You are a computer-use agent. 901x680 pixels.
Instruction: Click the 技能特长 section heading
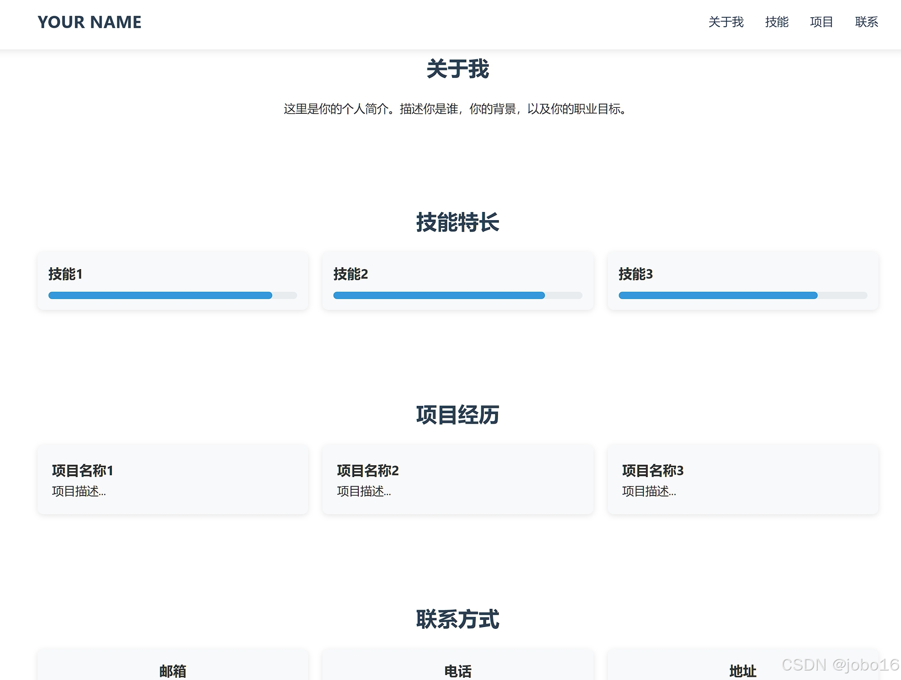[458, 222]
